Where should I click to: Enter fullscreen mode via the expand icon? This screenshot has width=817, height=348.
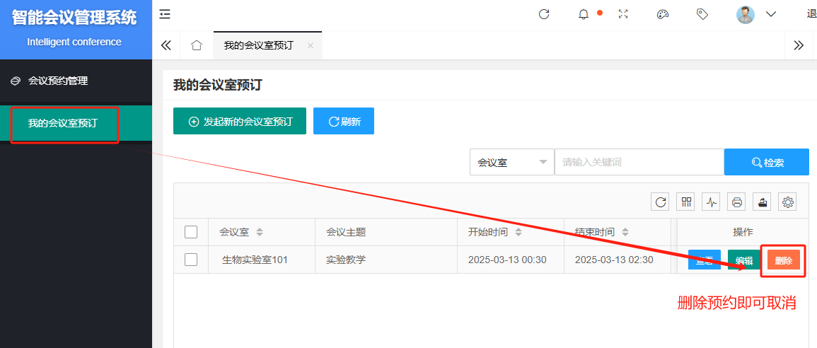coord(623,14)
